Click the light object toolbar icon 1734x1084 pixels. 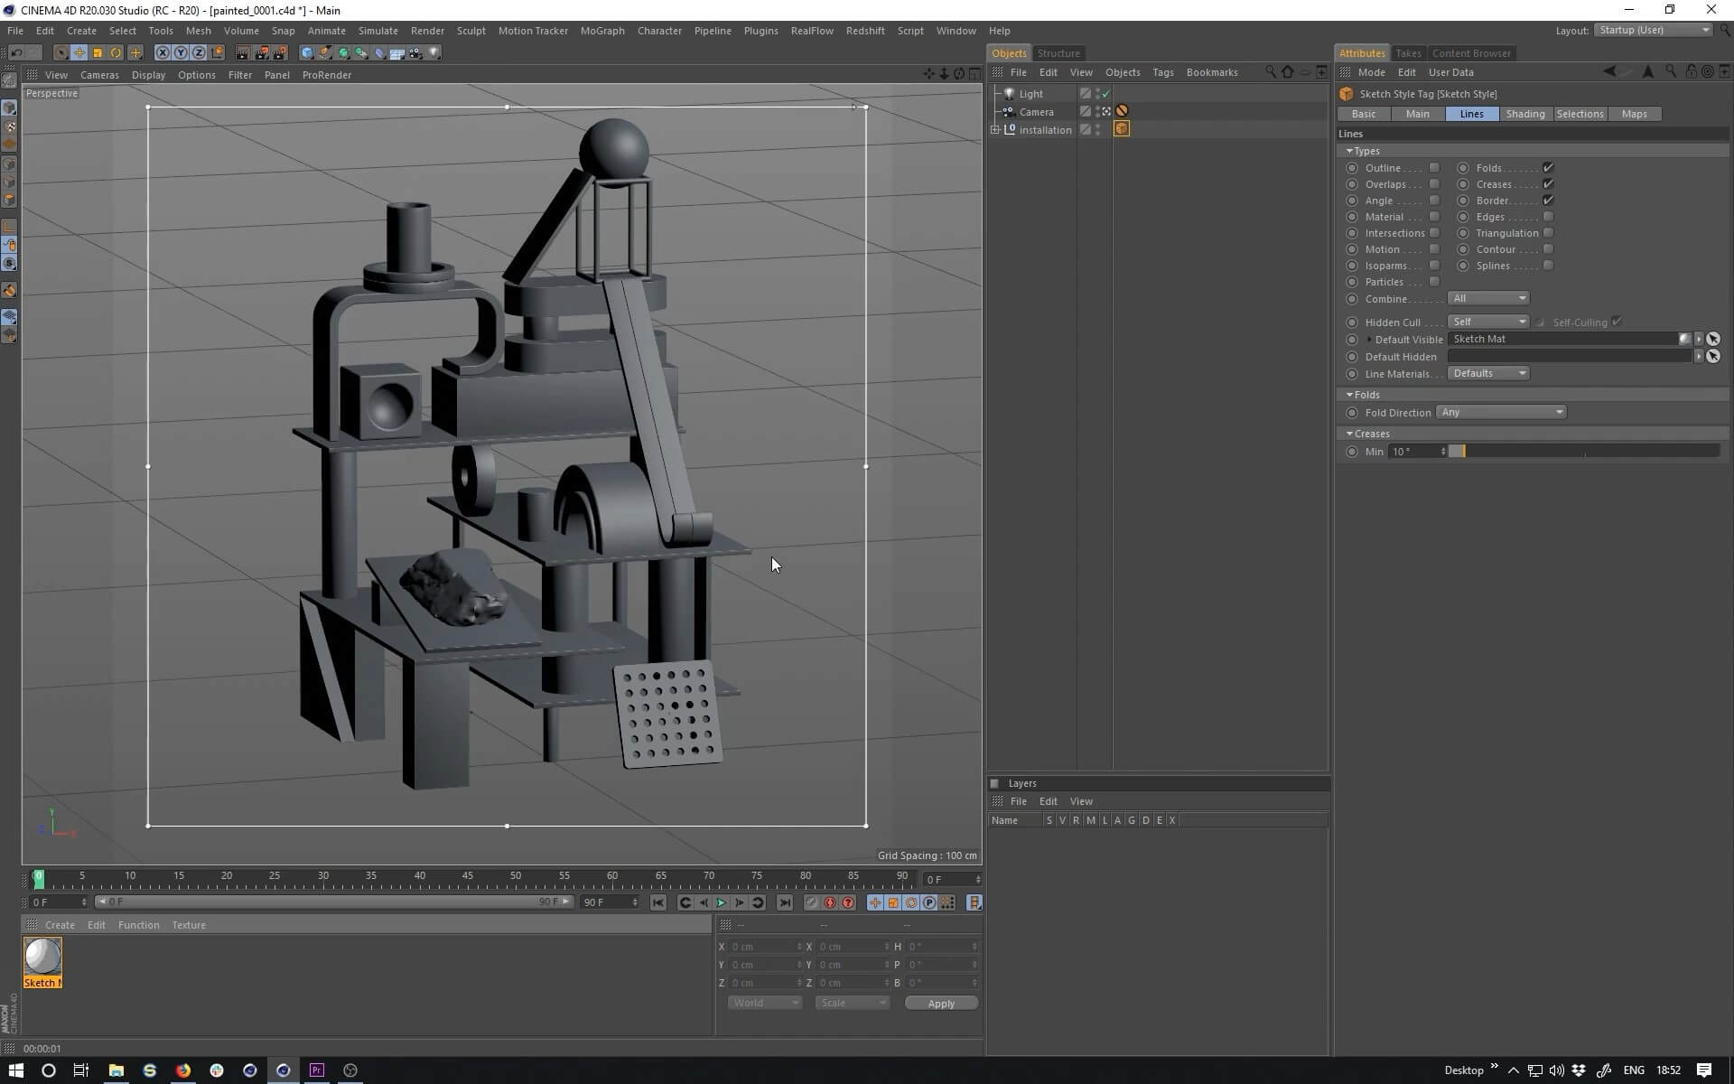click(x=434, y=52)
